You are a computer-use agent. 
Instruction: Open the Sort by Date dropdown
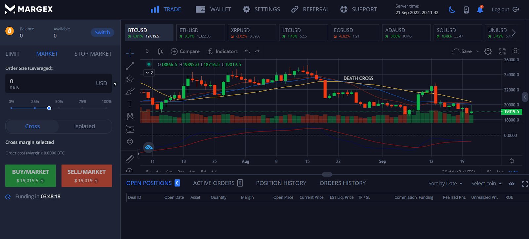tap(445, 184)
